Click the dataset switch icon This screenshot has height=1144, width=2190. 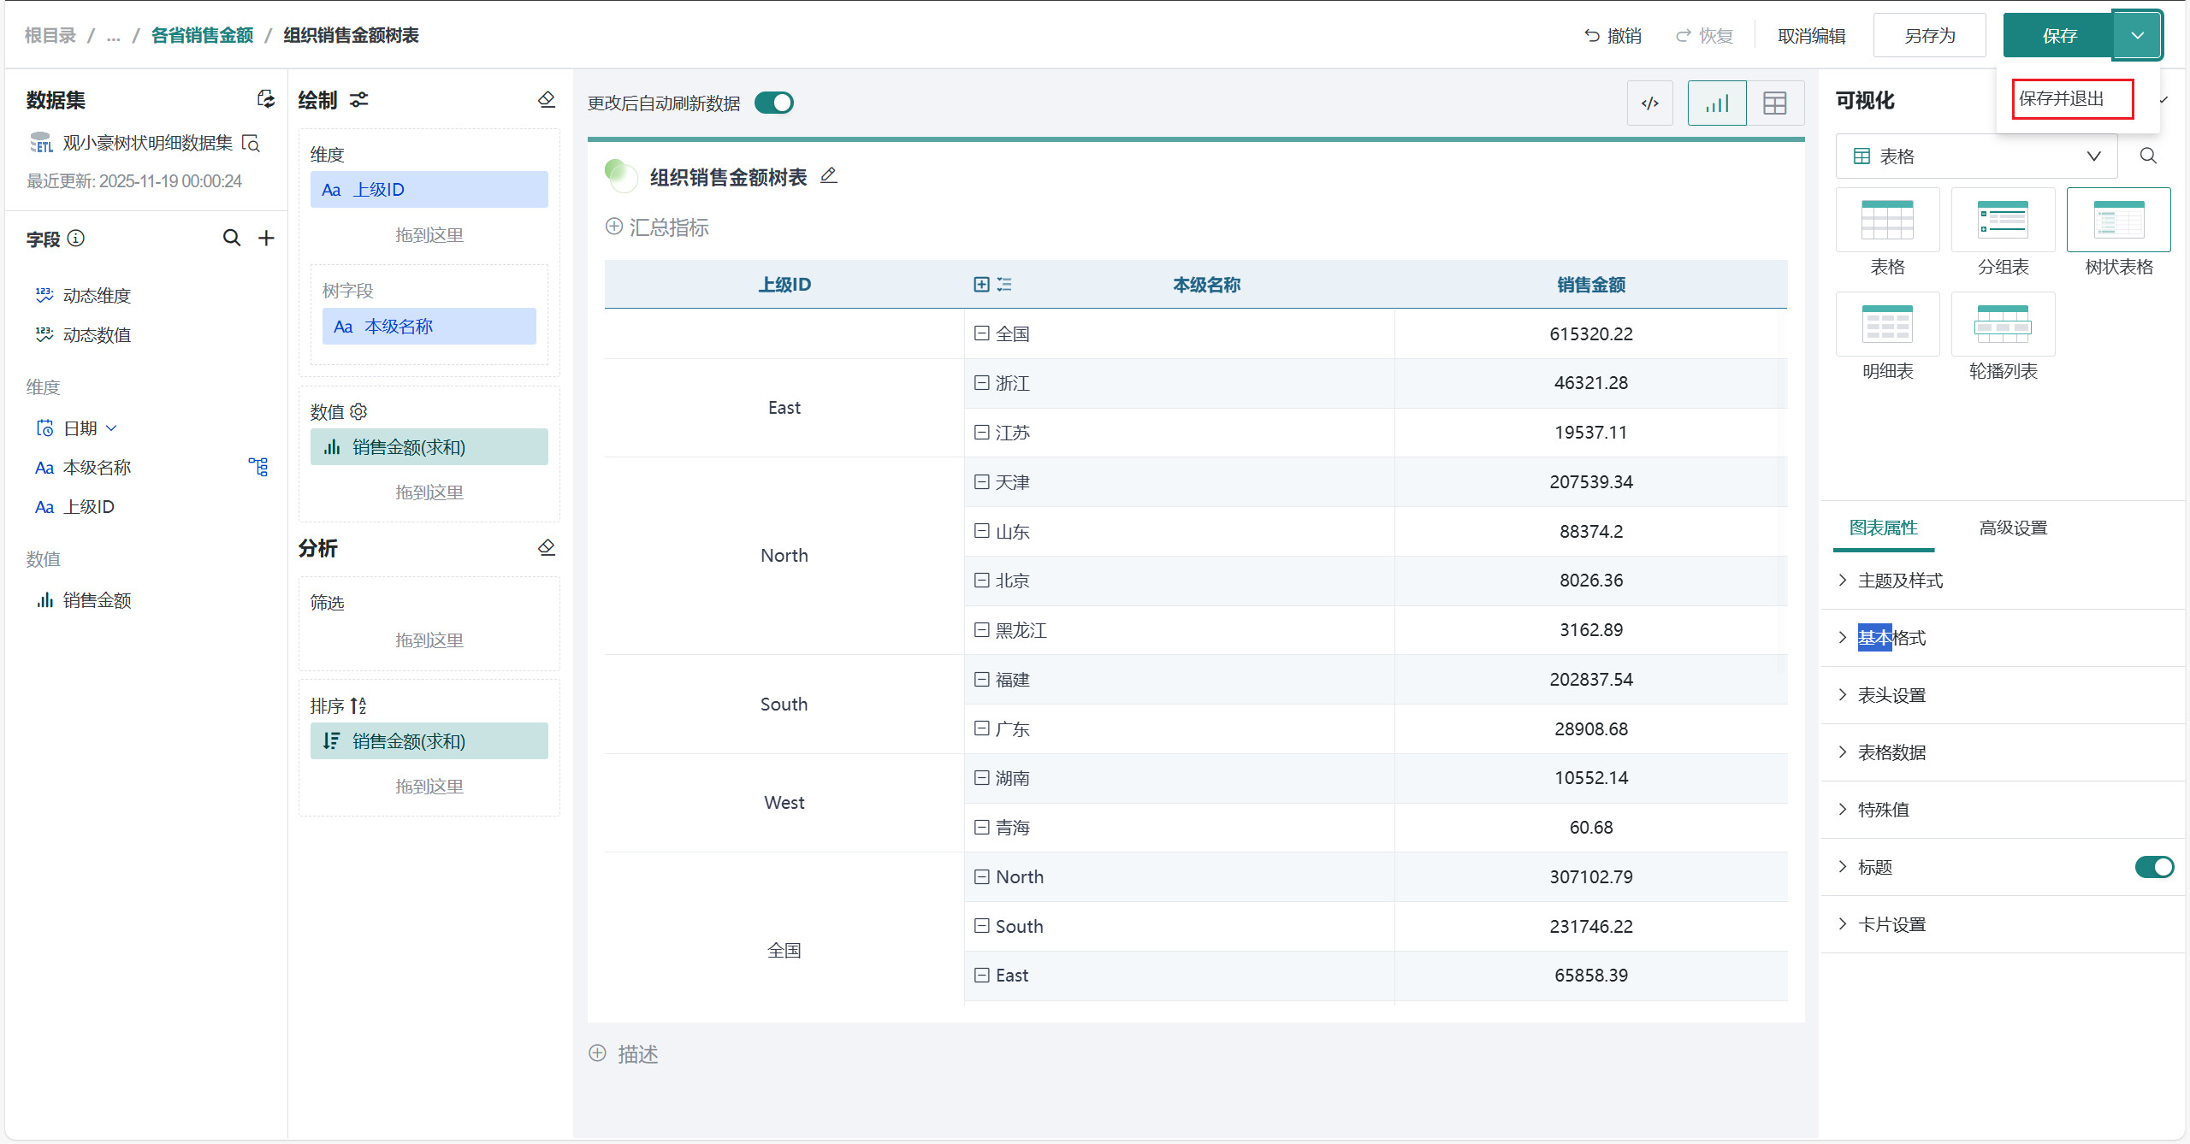[x=266, y=99]
